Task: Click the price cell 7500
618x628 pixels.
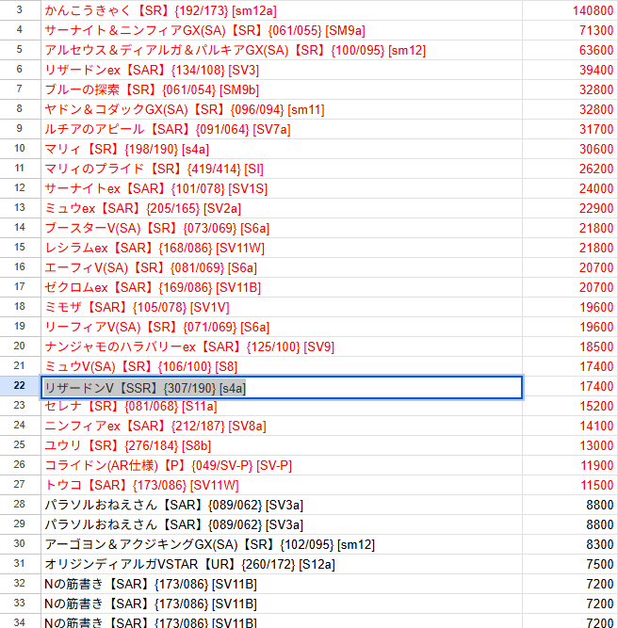Action: (x=570, y=564)
